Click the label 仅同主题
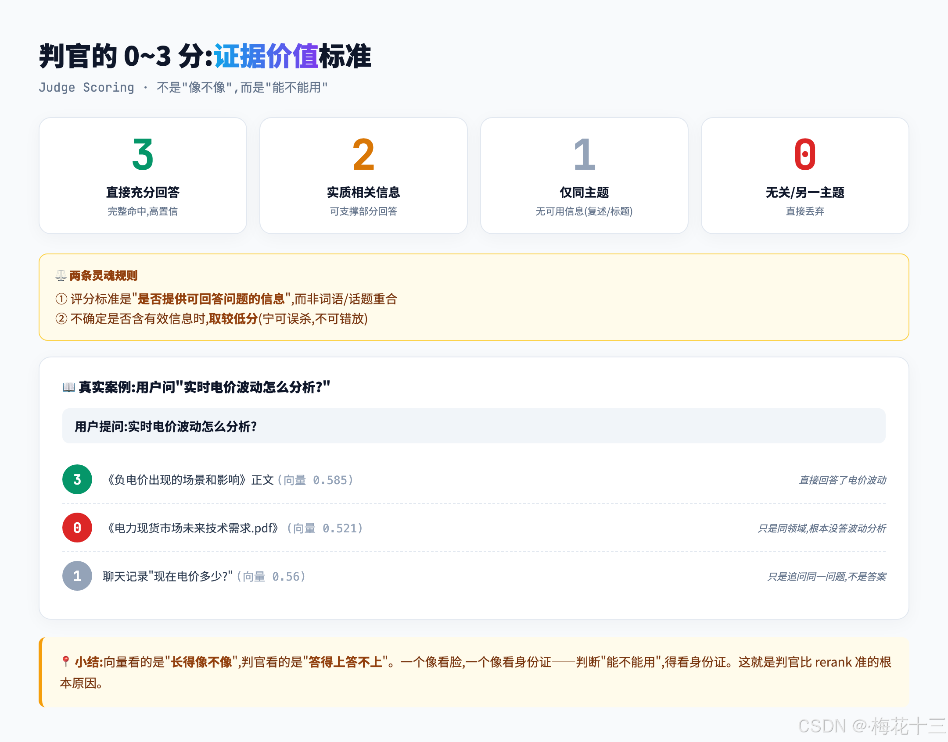The image size is (948, 742). [x=584, y=192]
